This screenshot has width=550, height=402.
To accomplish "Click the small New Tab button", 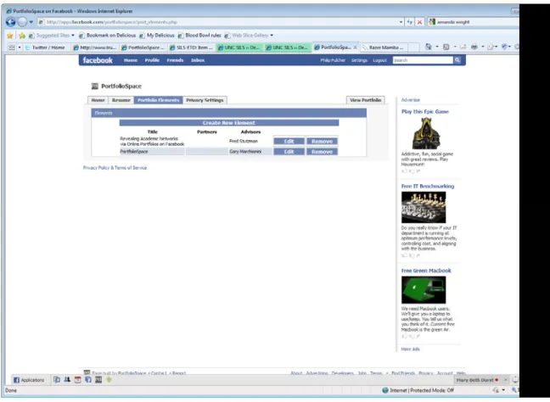I will click(414, 47).
